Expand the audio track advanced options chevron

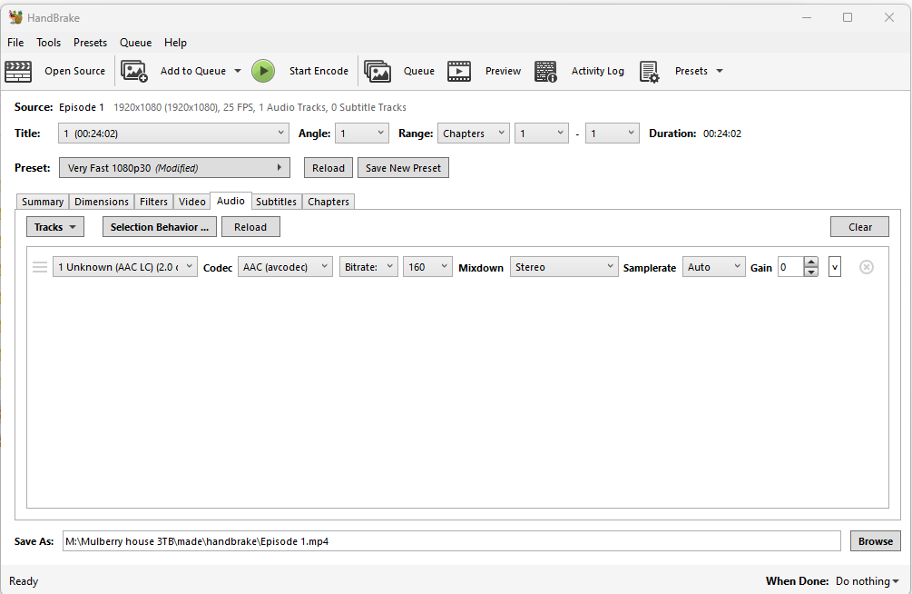click(x=835, y=267)
